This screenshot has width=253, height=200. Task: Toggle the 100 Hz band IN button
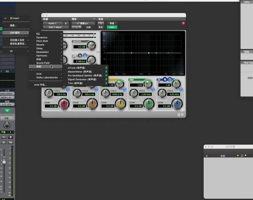(68, 90)
